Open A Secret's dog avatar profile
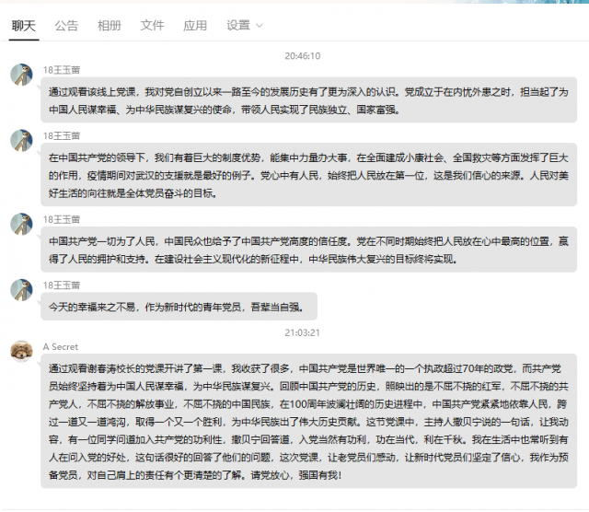This screenshot has height=512, width=589. (x=21, y=352)
